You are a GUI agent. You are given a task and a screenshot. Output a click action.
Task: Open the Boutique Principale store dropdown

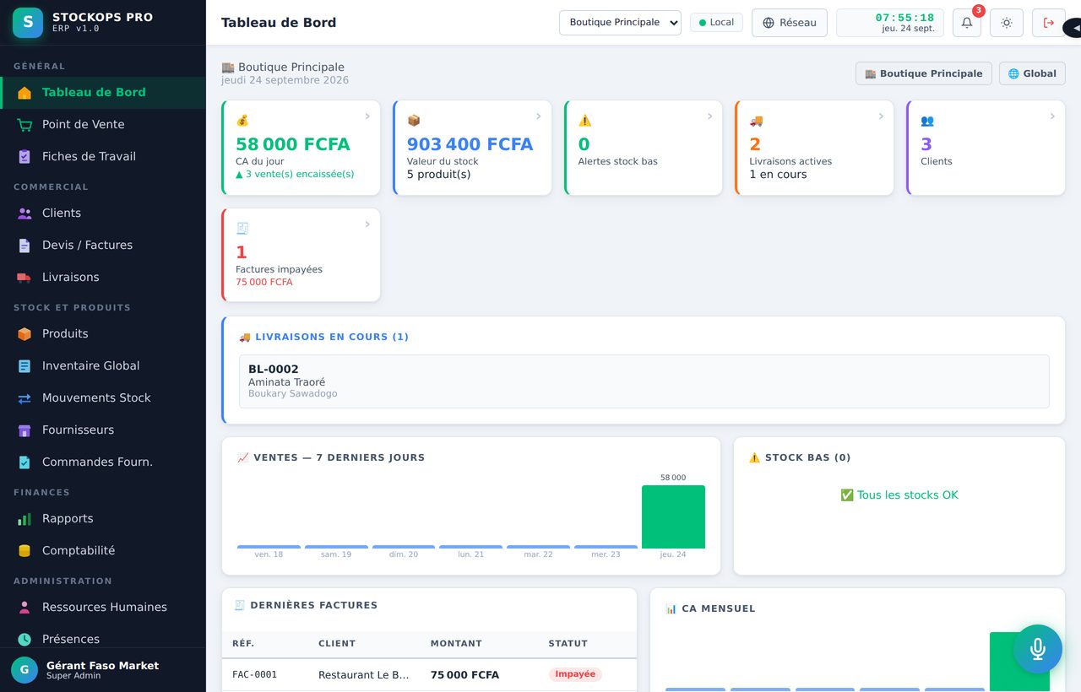(620, 23)
